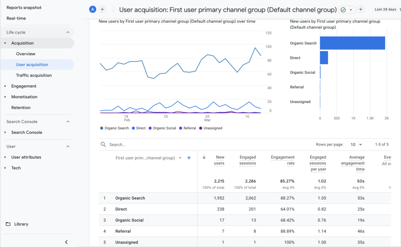Screen dimensions: 401x247
Task: Expand the Search Console tree item
Action: (x=5, y=132)
